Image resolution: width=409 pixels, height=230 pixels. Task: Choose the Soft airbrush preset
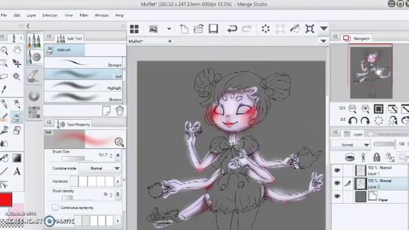pos(84,74)
